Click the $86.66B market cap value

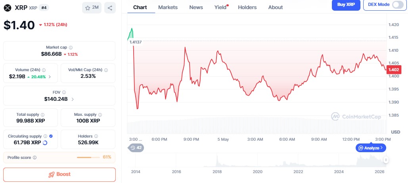tap(51, 54)
